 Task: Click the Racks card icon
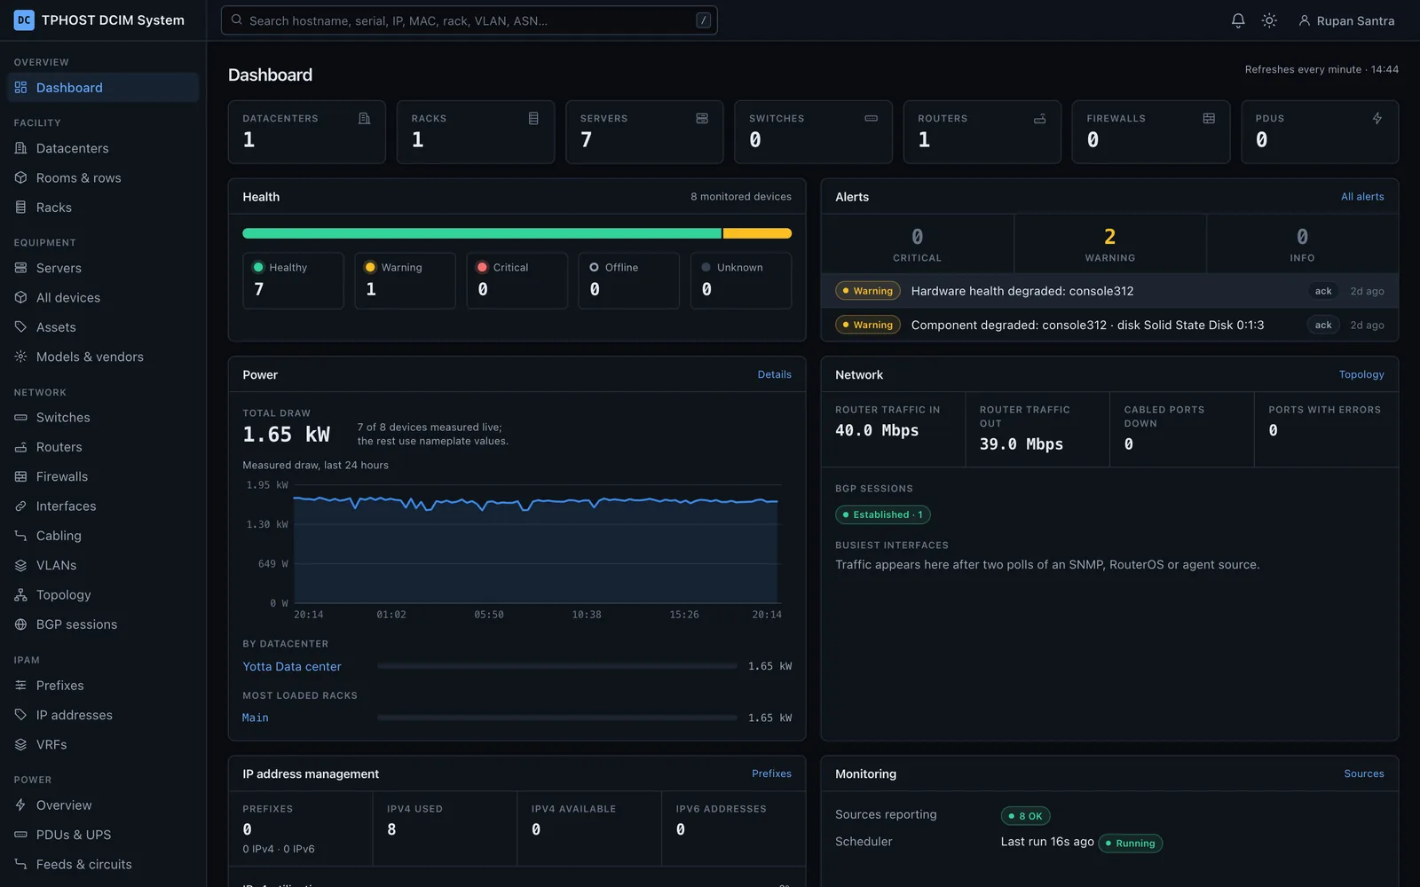pos(533,118)
